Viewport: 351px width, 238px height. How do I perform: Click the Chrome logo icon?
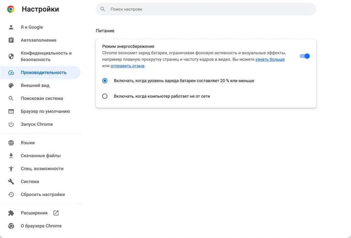(x=11, y=9)
